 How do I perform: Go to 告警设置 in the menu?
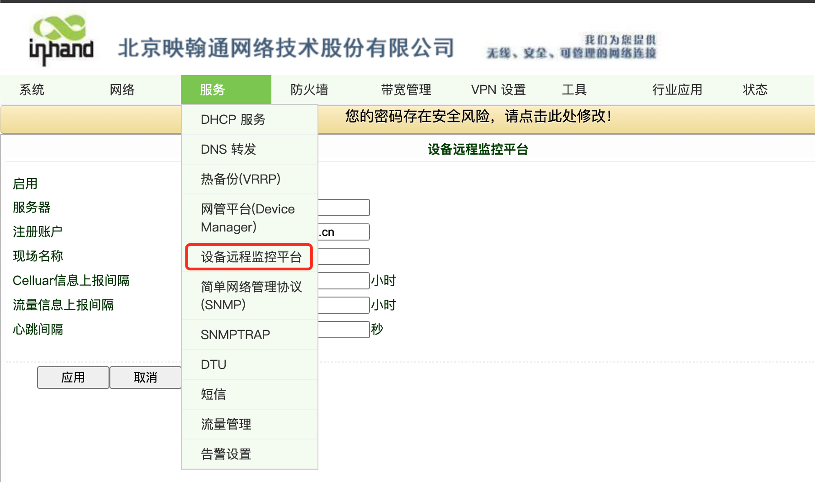pyautogui.click(x=226, y=454)
